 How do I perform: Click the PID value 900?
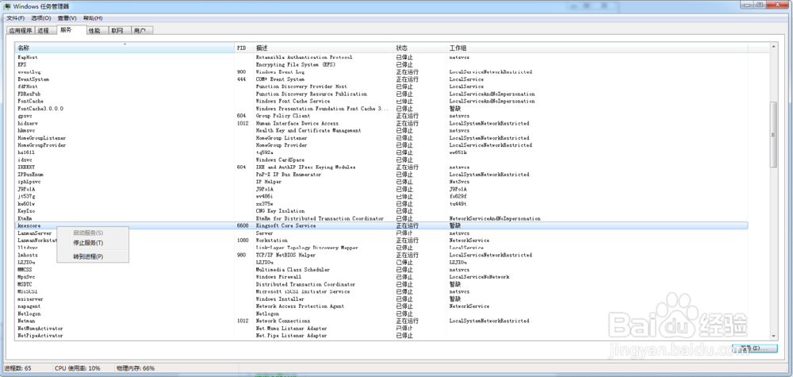pos(241,72)
